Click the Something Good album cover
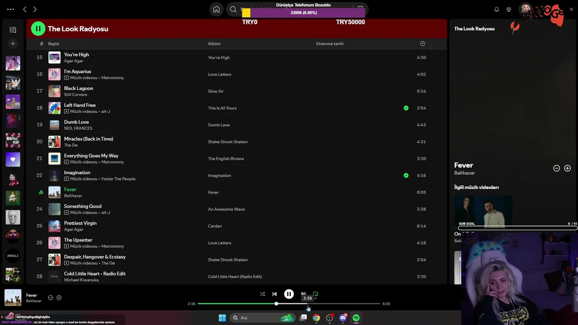The width and height of the screenshot is (578, 325). click(54, 209)
